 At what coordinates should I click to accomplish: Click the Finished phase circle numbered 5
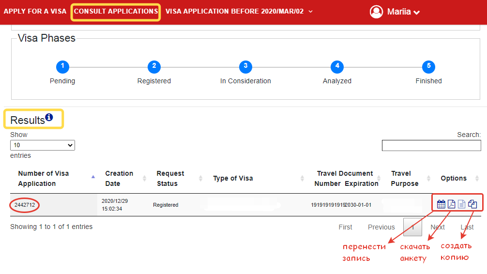[x=428, y=67]
